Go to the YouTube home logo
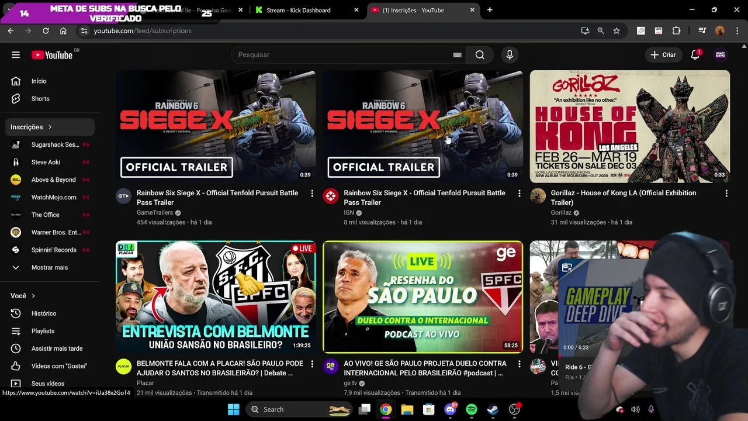The width and height of the screenshot is (748, 421). pos(52,55)
